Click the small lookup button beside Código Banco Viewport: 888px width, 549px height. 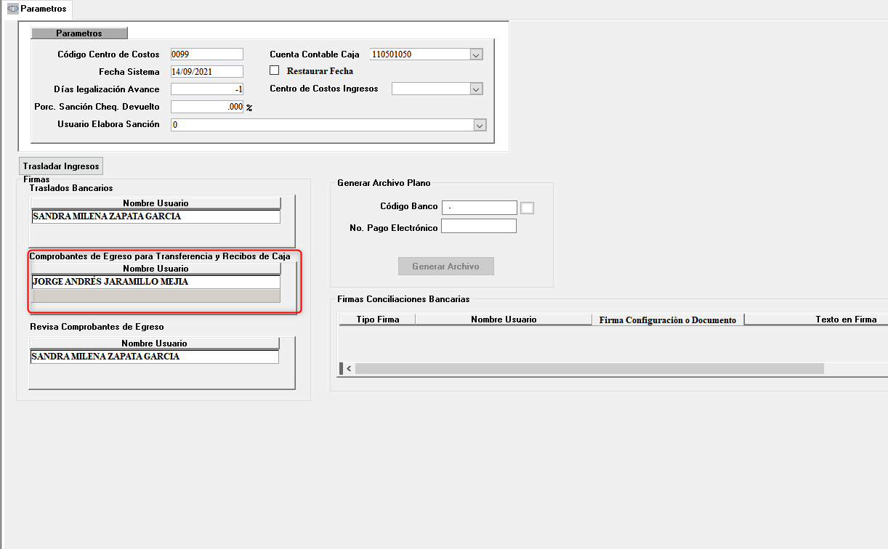coord(528,208)
